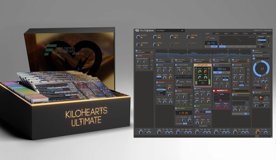Switch to the LFO 2 tab
Screen dimensions: 276x160
[x=217, y=33]
